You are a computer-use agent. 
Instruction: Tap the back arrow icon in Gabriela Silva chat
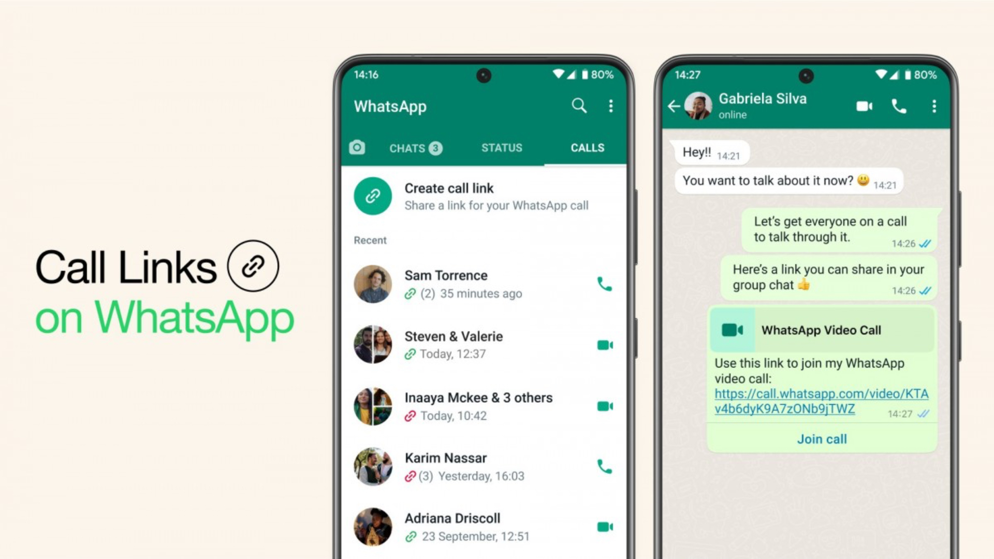coord(675,106)
